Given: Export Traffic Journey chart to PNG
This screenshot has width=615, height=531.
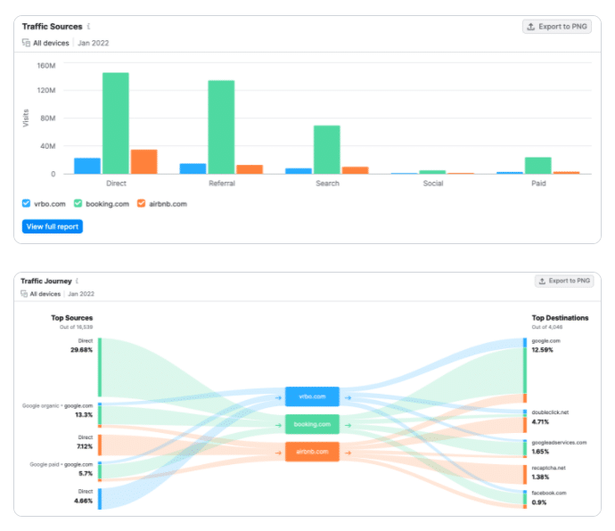Looking at the screenshot, I should (564, 281).
